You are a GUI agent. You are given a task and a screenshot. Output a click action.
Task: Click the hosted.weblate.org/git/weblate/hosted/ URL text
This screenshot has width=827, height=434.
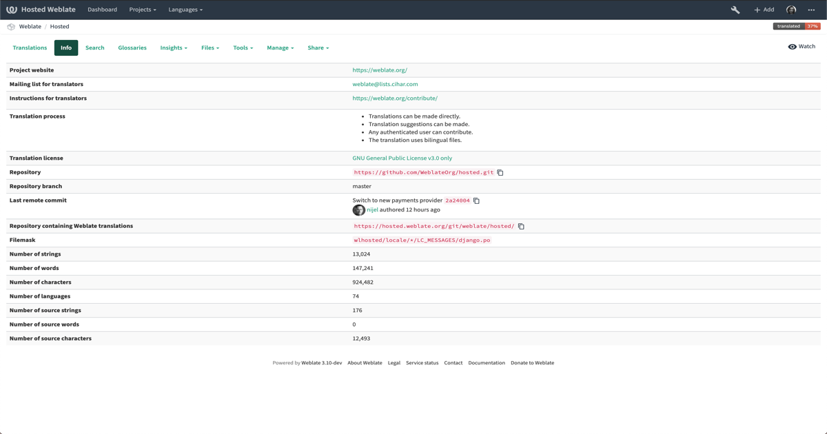click(434, 227)
